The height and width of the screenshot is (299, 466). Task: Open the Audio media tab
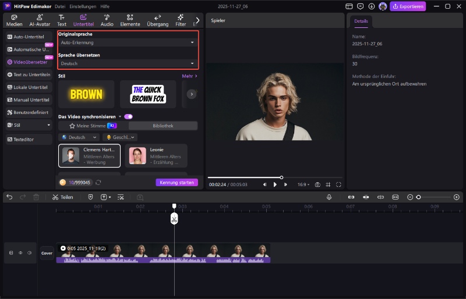pos(107,20)
